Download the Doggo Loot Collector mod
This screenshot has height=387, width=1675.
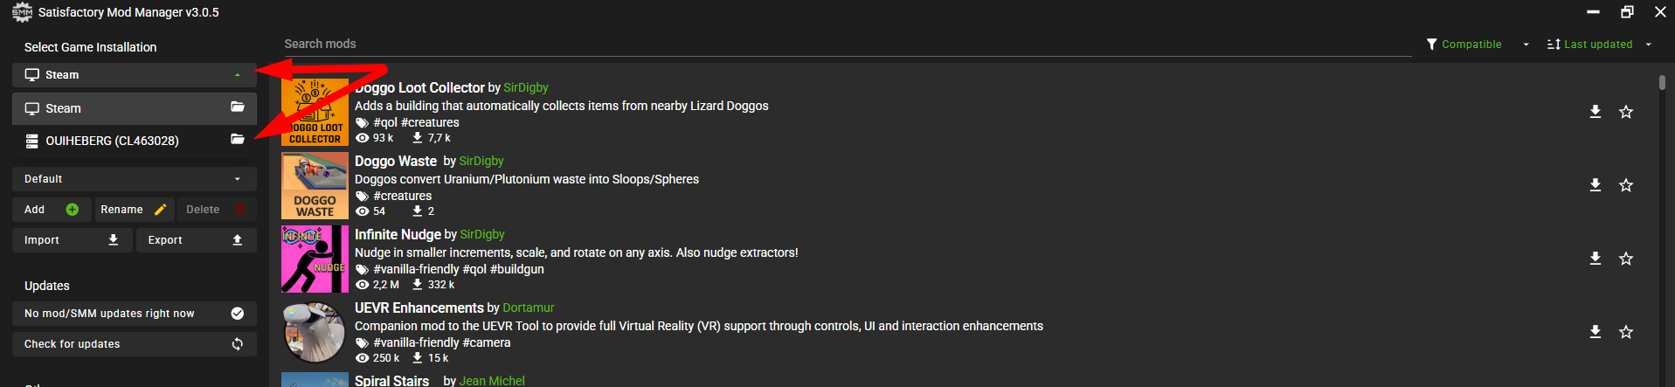tap(1595, 112)
